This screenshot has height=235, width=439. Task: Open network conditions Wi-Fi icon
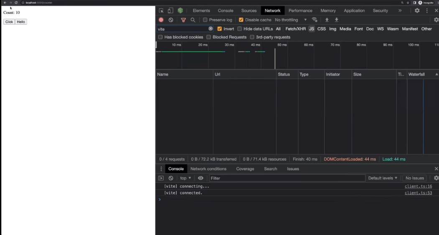coord(314,20)
